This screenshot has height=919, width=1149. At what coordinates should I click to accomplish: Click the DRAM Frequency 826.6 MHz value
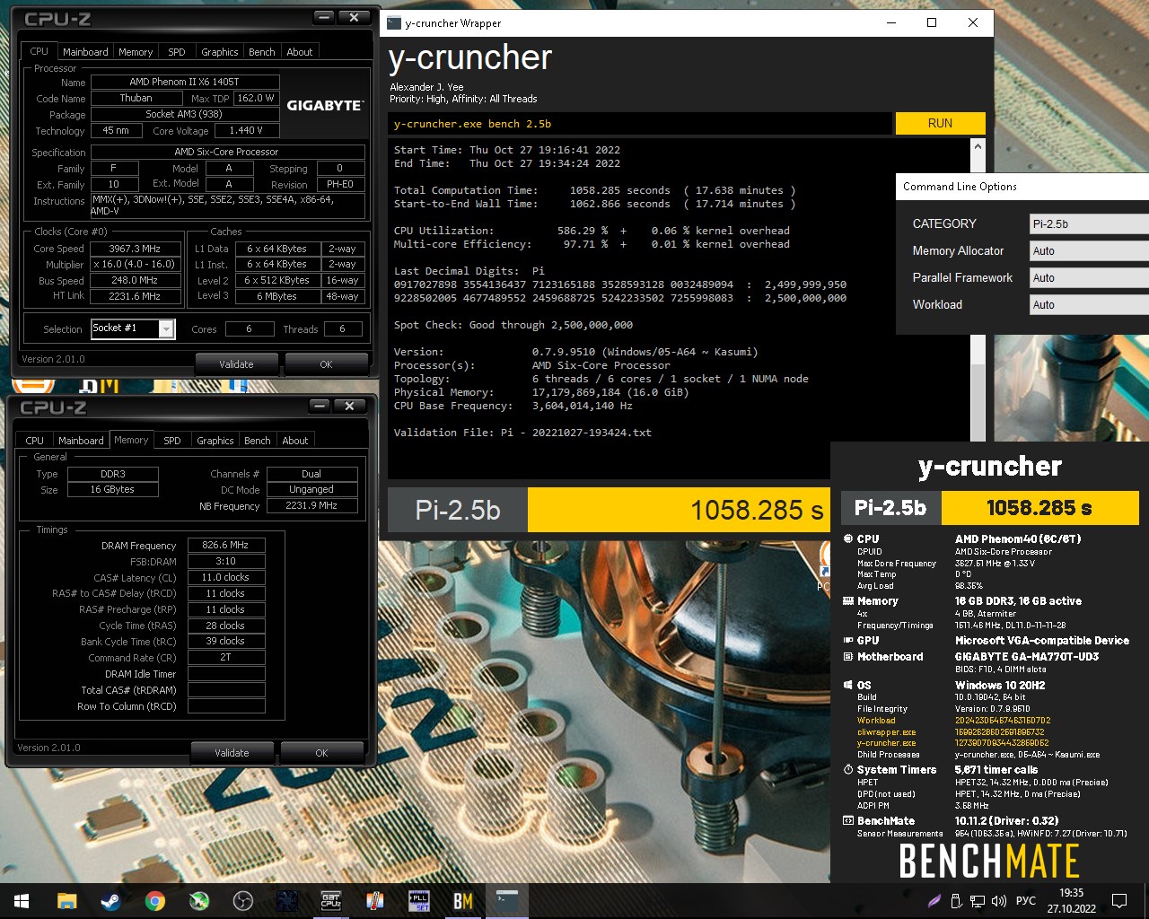(x=226, y=545)
